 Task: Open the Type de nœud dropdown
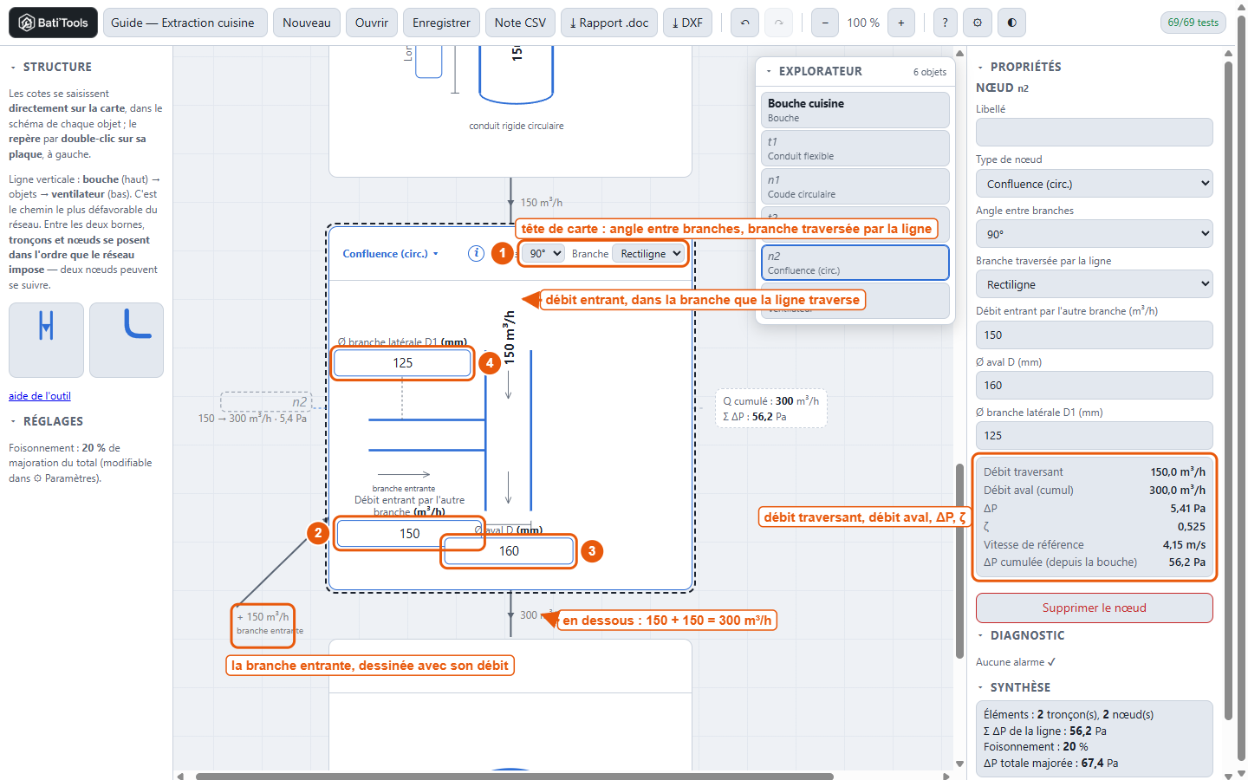tap(1094, 184)
